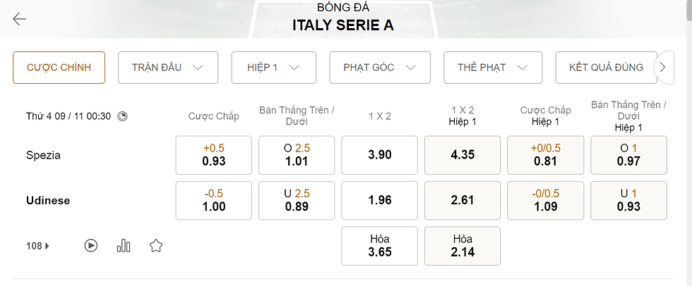Image resolution: width=692 pixels, height=286 pixels.
Task: Bet Spezia +0.5 handicap at 0.93
Action: (214, 155)
